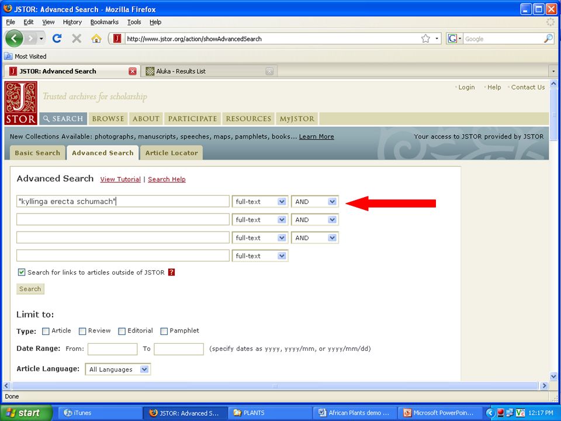Check the Article type checkbox
Image resolution: width=561 pixels, height=421 pixels.
pos(46,331)
